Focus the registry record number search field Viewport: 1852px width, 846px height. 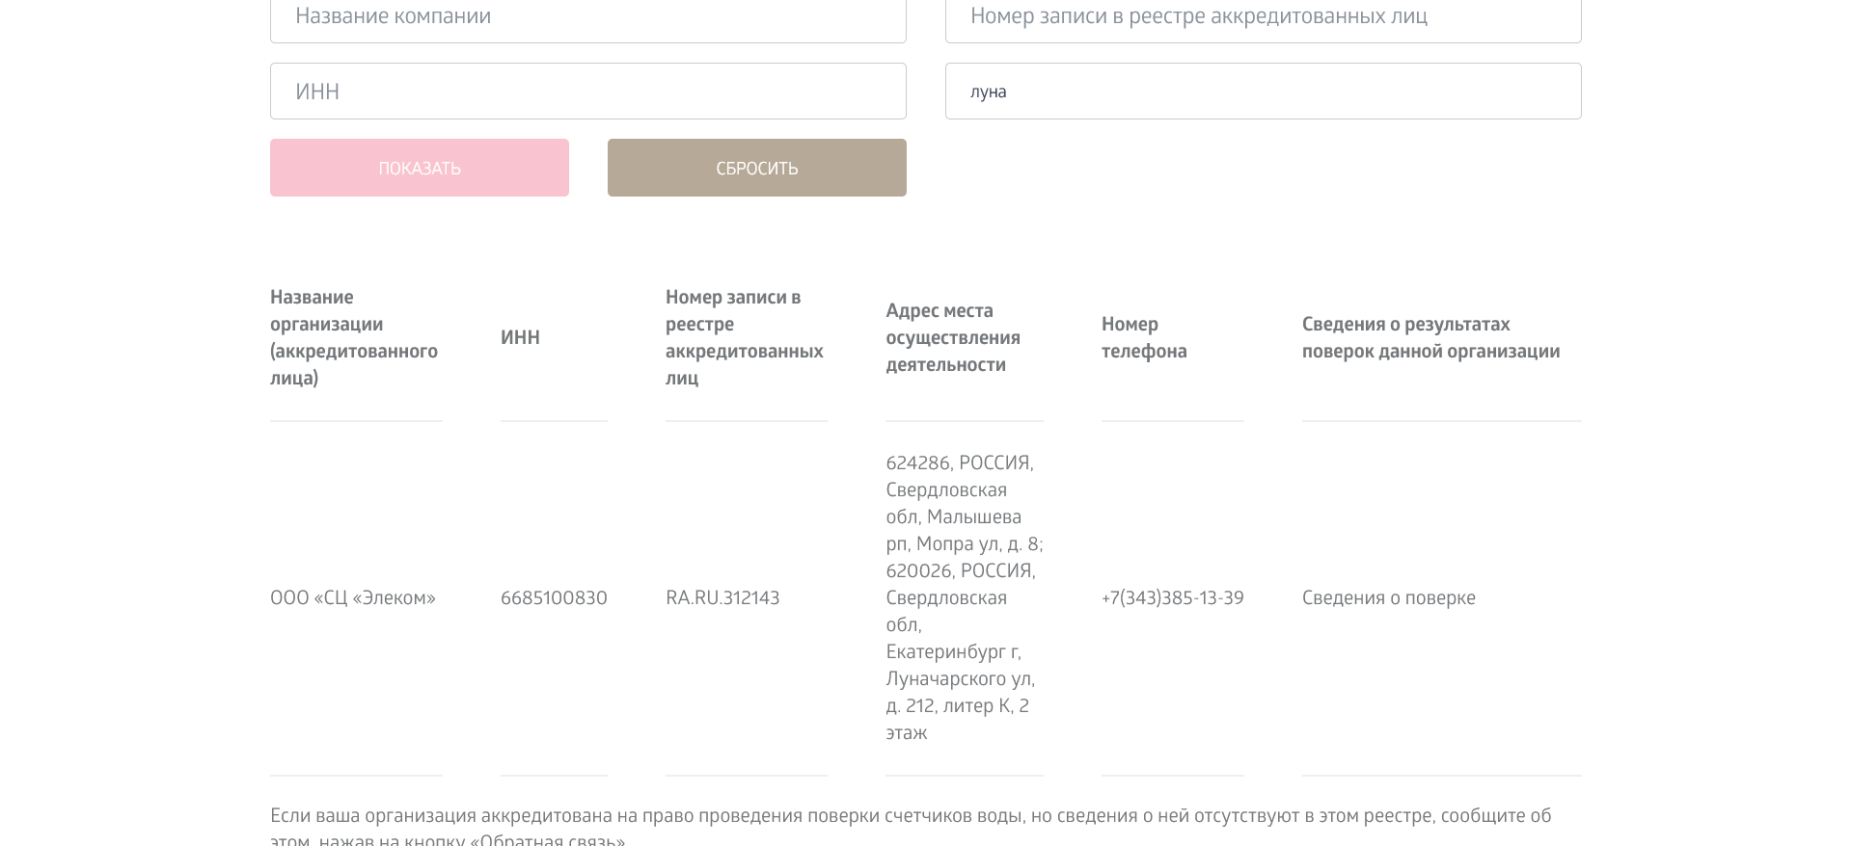1263,17
